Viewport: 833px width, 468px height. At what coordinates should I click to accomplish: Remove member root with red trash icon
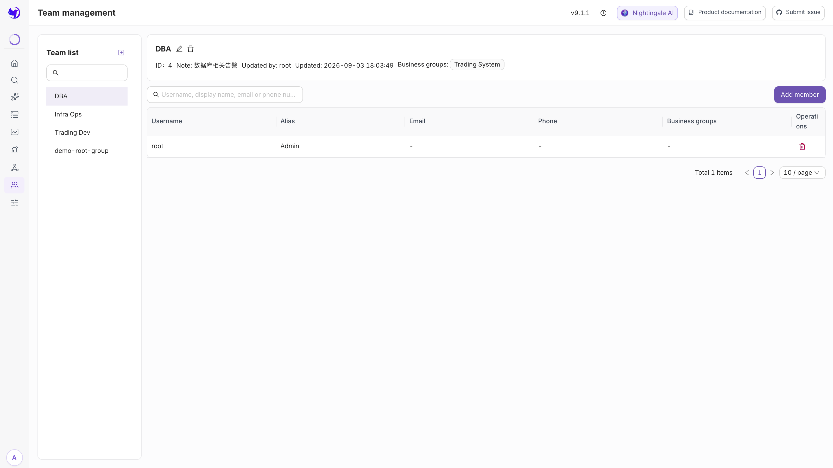(802, 147)
